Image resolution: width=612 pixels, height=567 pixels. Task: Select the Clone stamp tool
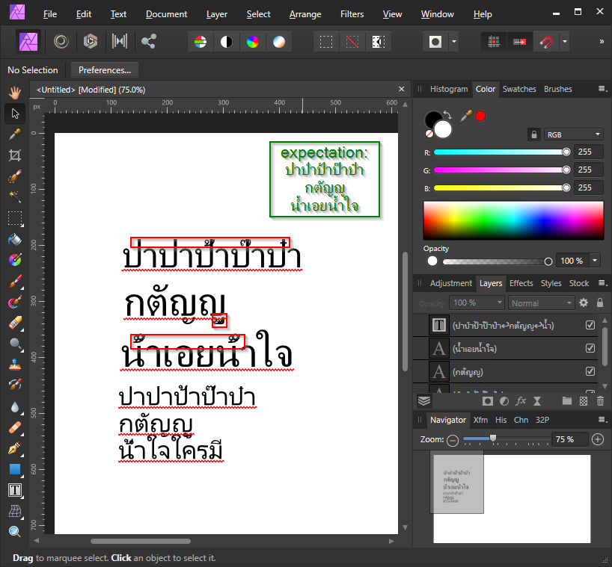point(15,365)
